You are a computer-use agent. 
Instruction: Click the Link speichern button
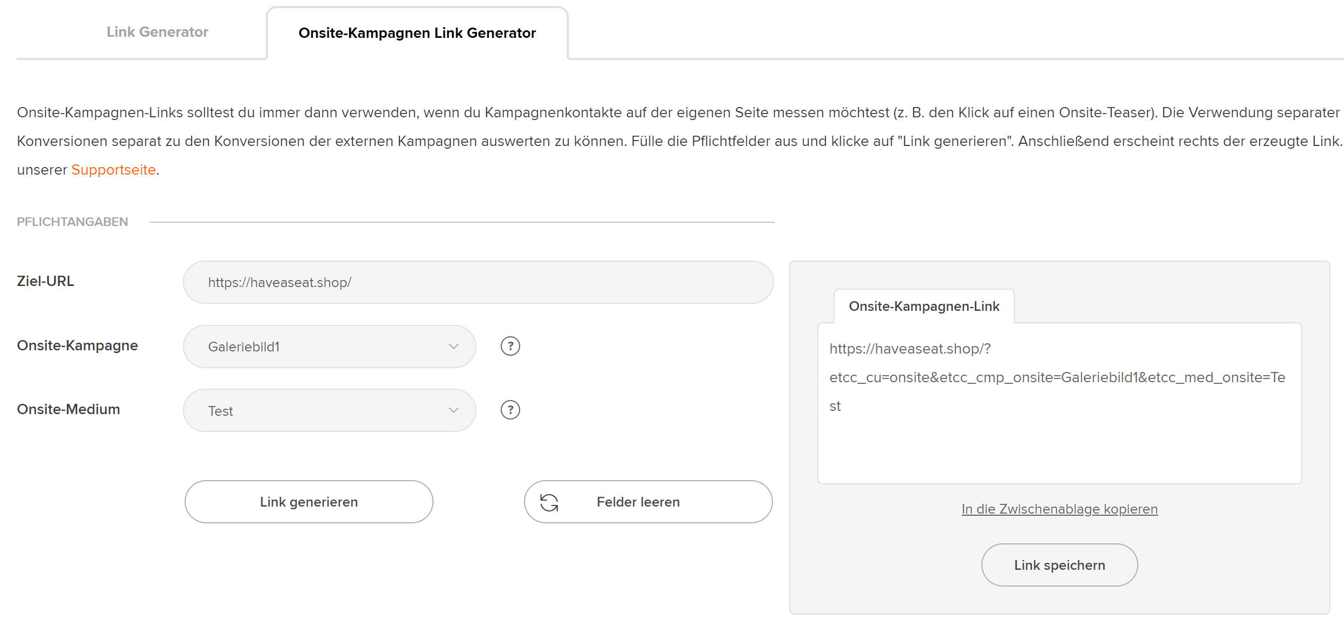(x=1059, y=565)
